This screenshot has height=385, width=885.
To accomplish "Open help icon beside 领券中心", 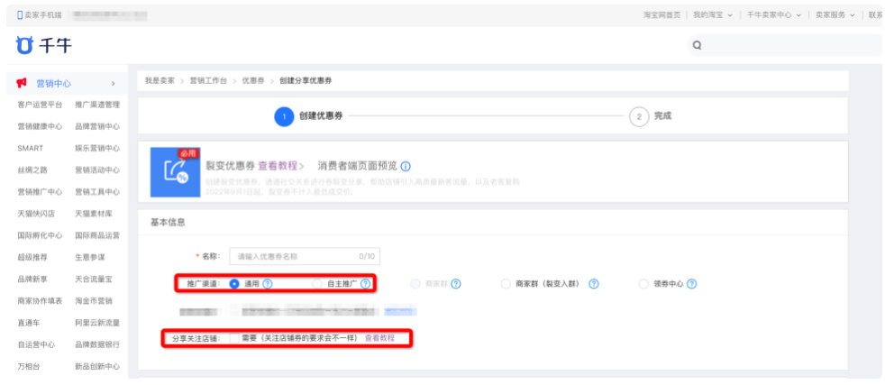I will click(x=692, y=284).
